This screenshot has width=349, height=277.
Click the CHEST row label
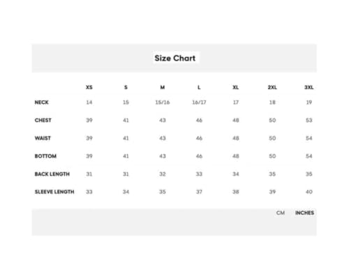coord(43,120)
